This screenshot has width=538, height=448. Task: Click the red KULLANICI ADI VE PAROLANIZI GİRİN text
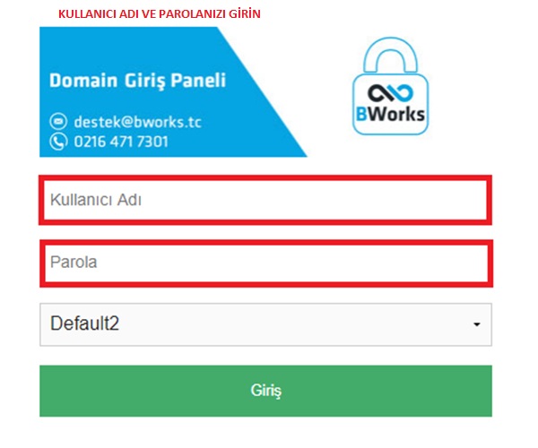160,14
